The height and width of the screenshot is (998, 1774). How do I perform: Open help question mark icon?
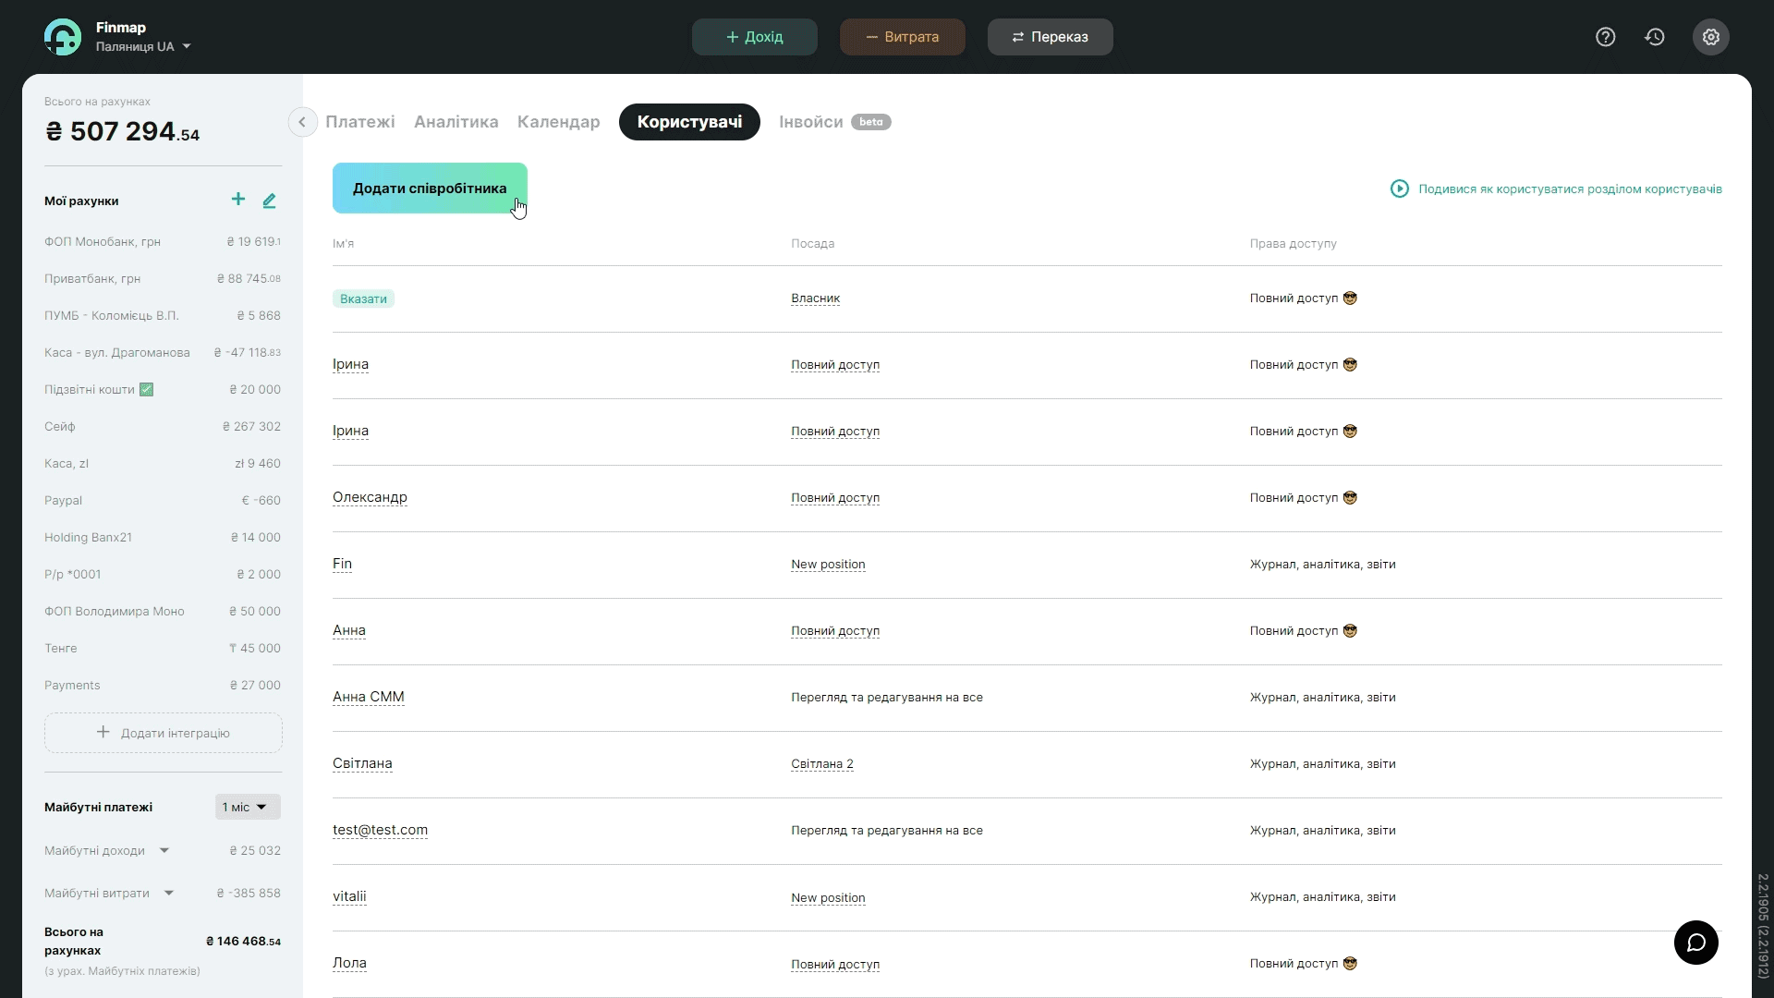(x=1606, y=37)
